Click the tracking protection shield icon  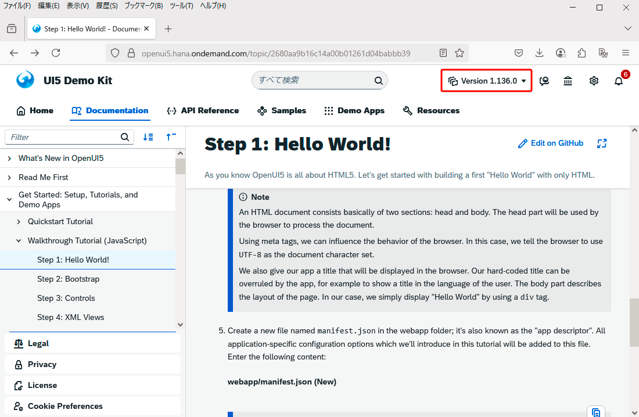pos(116,53)
